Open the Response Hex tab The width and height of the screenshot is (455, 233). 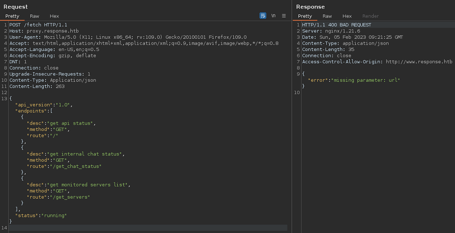coord(347,16)
